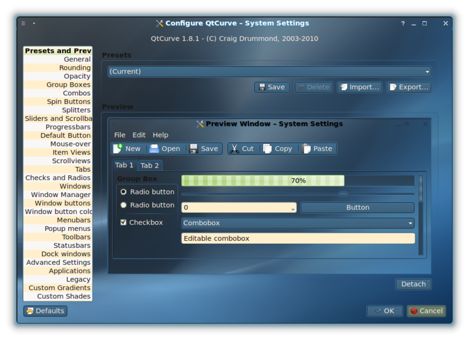Select Checks and Radios category
Screen dimensions: 469x340
tap(57, 178)
